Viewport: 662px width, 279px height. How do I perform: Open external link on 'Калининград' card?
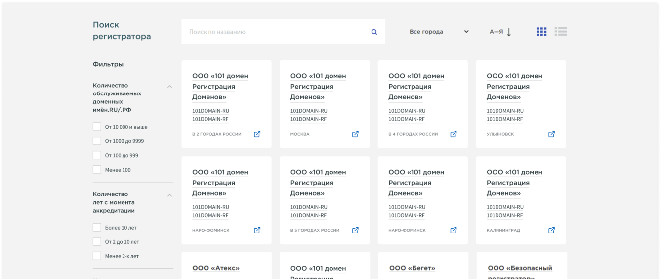(552, 230)
